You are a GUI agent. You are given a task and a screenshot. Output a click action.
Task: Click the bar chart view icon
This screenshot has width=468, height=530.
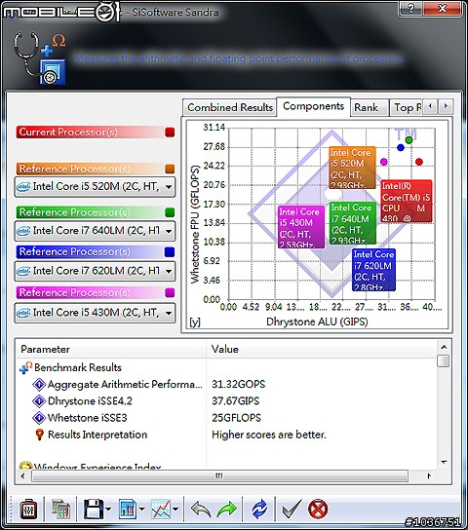coord(128,510)
